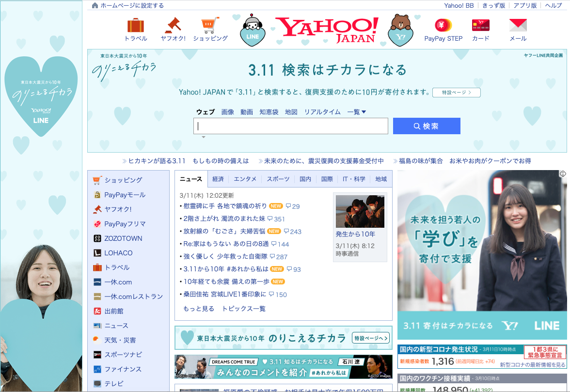Open the カード credit card icon
Image resolution: width=570 pixels, height=392 pixels.
[481, 25]
